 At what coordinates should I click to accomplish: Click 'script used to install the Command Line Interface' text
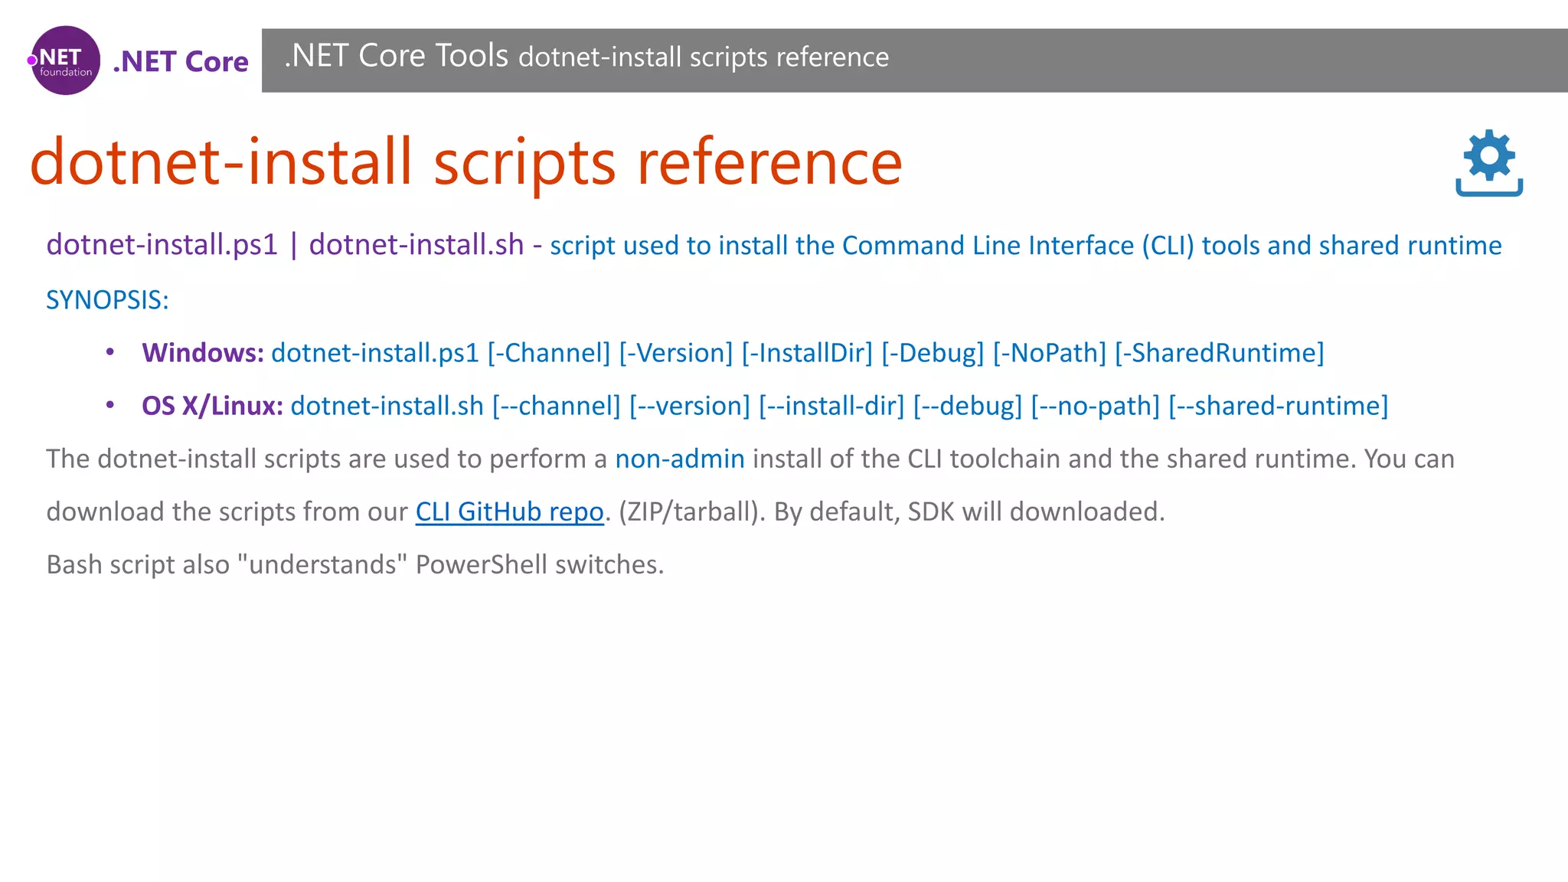point(841,245)
